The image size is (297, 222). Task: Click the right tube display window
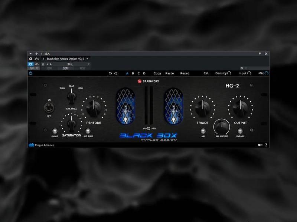[x=173, y=106]
